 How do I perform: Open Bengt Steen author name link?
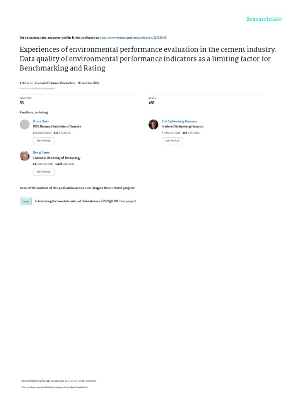point(41,153)
